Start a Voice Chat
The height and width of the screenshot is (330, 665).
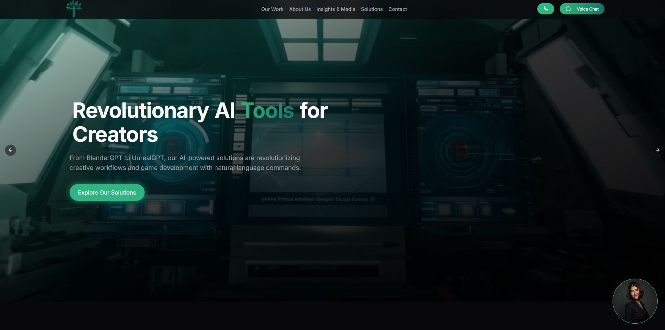(582, 9)
